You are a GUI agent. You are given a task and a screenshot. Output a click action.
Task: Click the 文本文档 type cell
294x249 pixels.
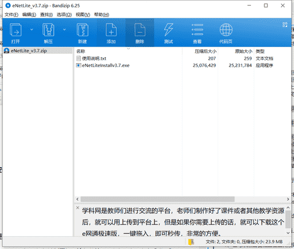click(x=264, y=59)
